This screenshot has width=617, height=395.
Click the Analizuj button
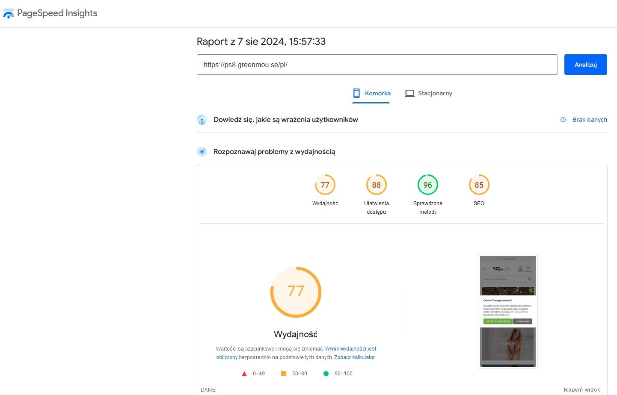pyautogui.click(x=586, y=65)
